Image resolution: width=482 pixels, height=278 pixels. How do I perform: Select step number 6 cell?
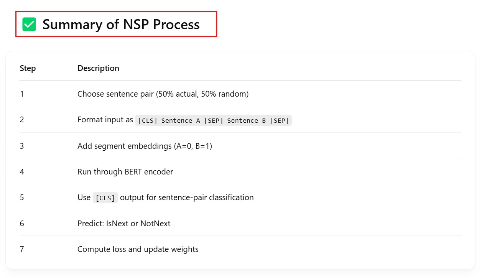22,223
